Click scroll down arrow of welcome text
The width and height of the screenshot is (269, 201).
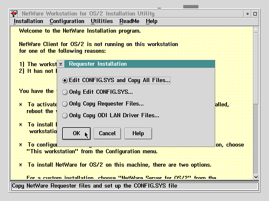256,177
